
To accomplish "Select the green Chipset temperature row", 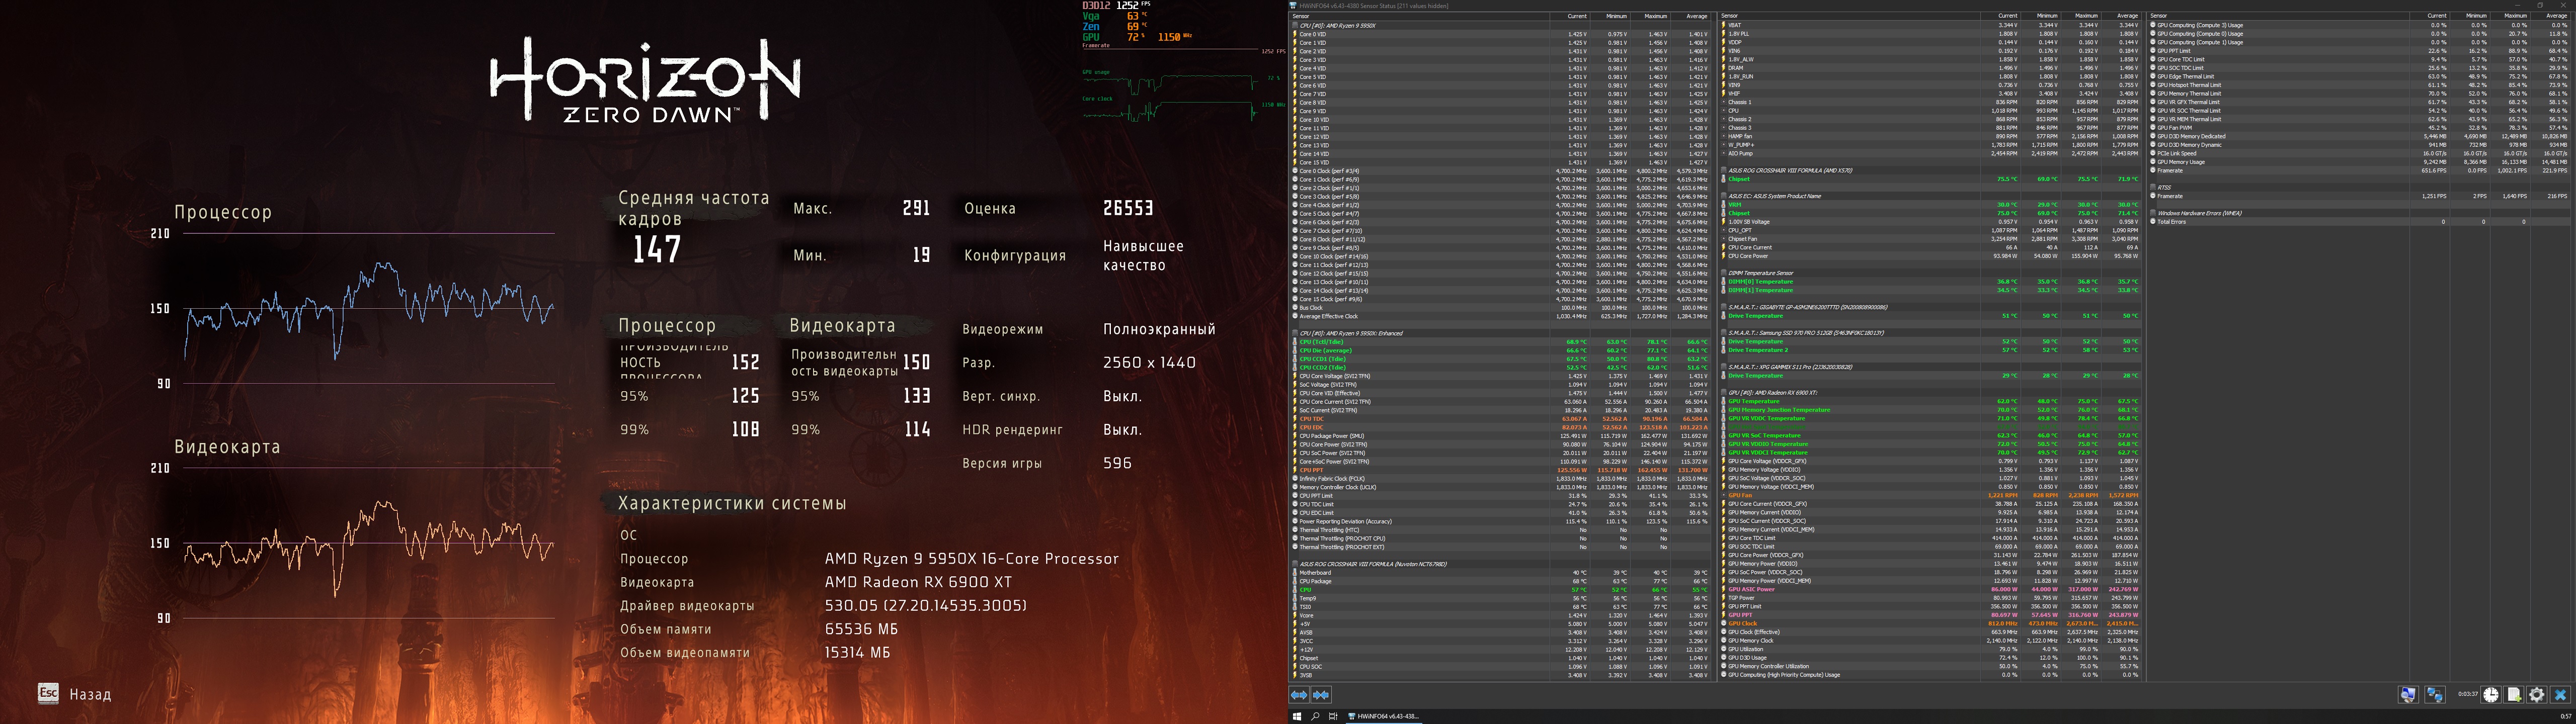I will click(x=1739, y=180).
